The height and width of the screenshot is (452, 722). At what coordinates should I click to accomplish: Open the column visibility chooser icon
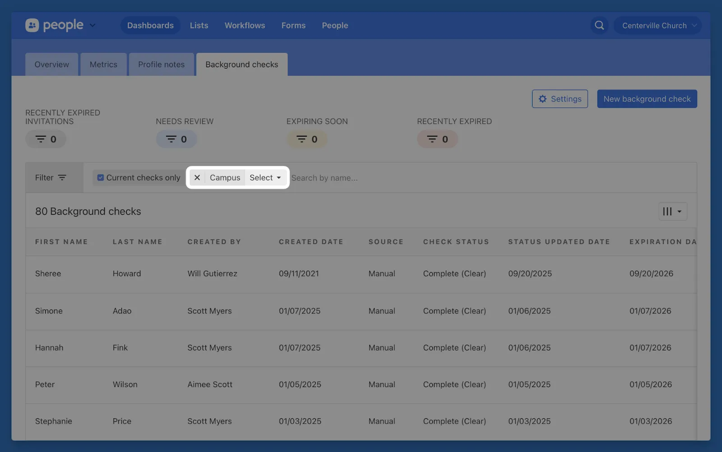672,212
